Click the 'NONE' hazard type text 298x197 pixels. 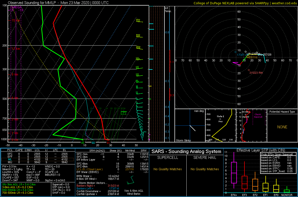[282, 127]
